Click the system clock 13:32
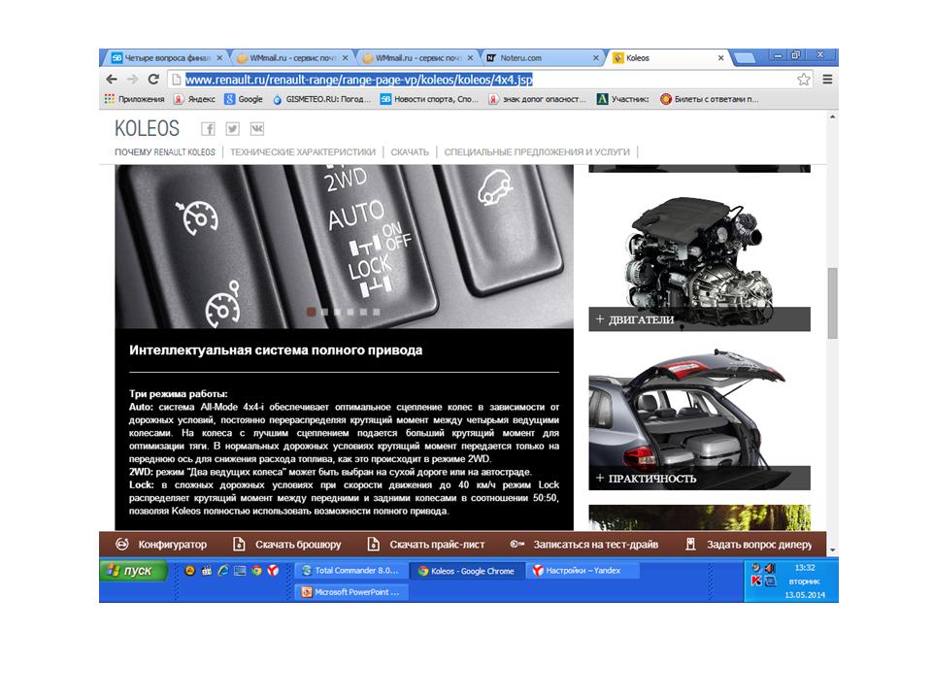This screenshot has width=932, height=699. (804, 568)
